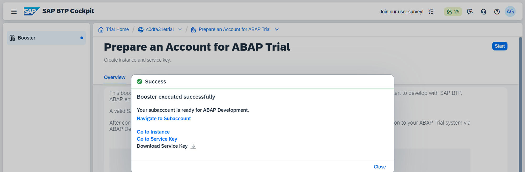The width and height of the screenshot is (525, 172).
Task: Open the AG user profile avatar
Action: [x=510, y=12]
